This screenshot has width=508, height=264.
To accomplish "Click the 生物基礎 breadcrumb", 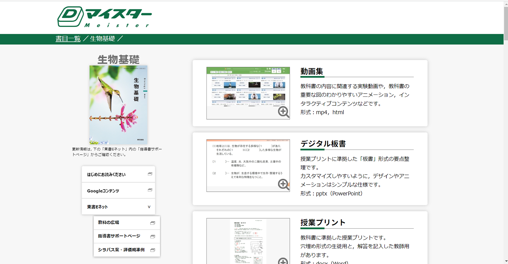I will 102,39.
